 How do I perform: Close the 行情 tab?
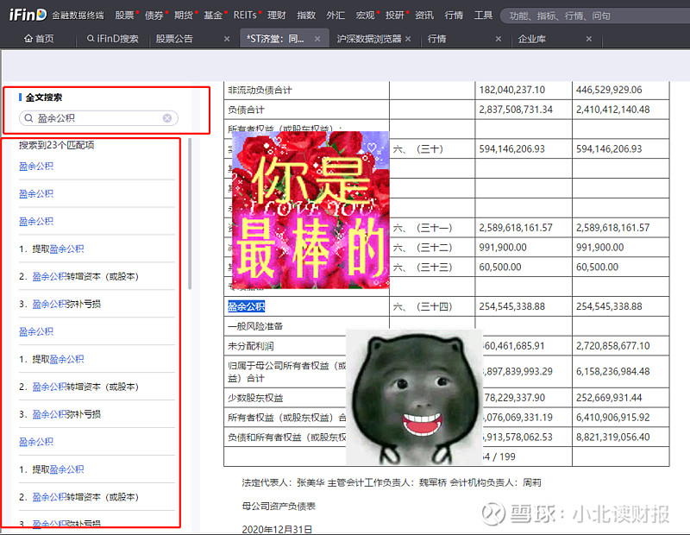[499, 39]
